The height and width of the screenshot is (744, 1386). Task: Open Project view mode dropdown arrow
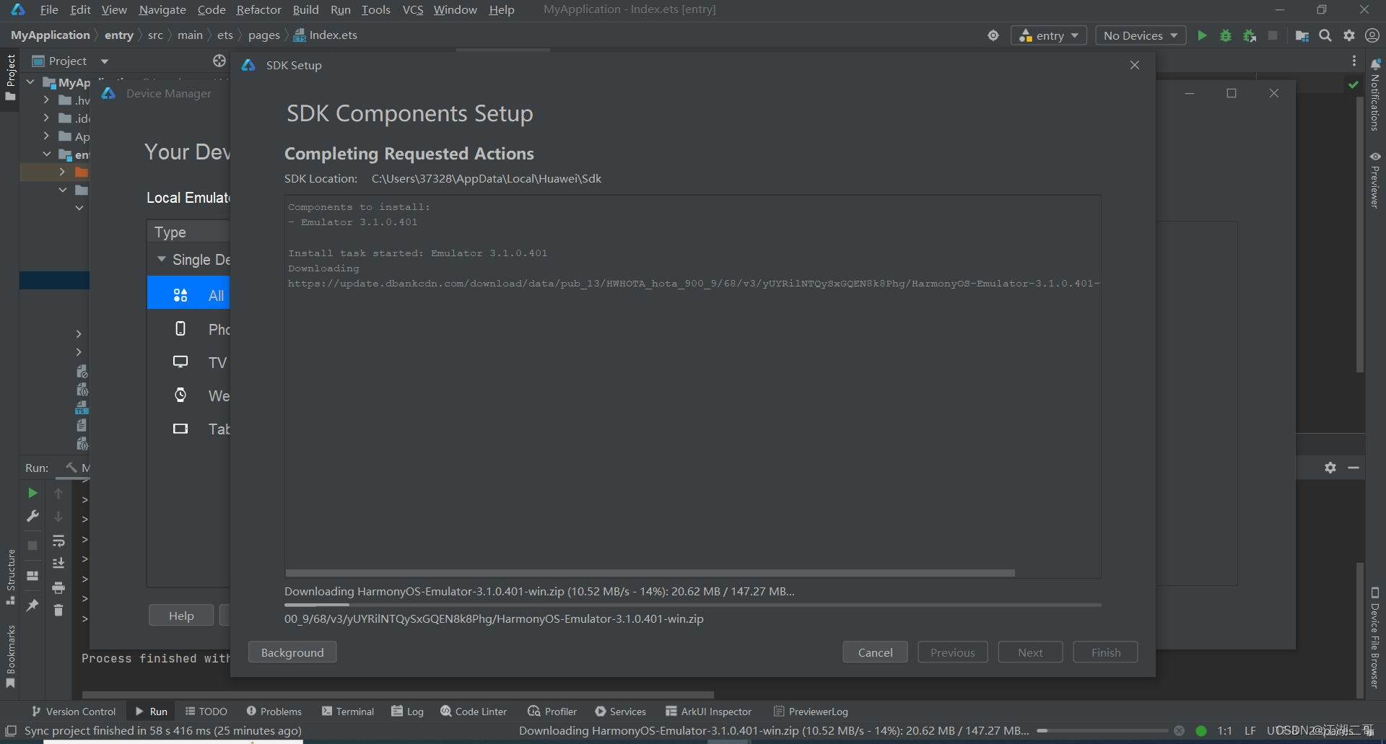tap(105, 61)
